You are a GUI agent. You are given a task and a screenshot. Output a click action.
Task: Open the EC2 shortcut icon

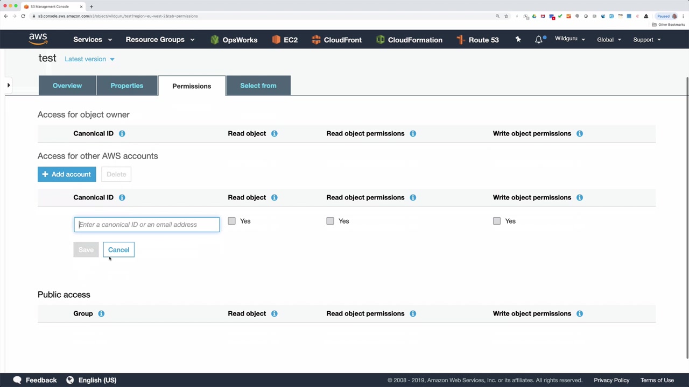coord(276,40)
